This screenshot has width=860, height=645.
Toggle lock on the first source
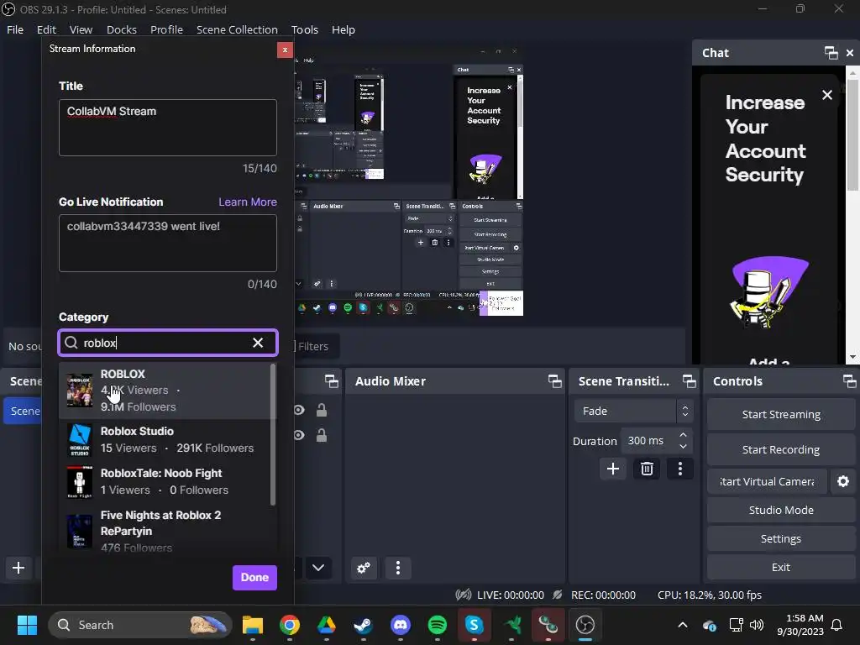point(322,410)
